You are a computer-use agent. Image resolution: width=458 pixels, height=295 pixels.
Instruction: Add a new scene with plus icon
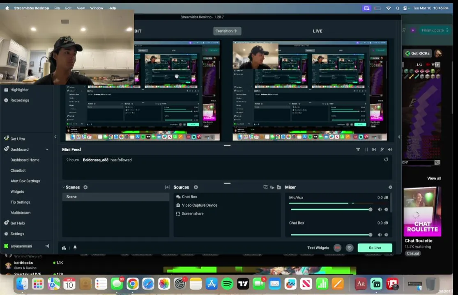click(x=85, y=187)
